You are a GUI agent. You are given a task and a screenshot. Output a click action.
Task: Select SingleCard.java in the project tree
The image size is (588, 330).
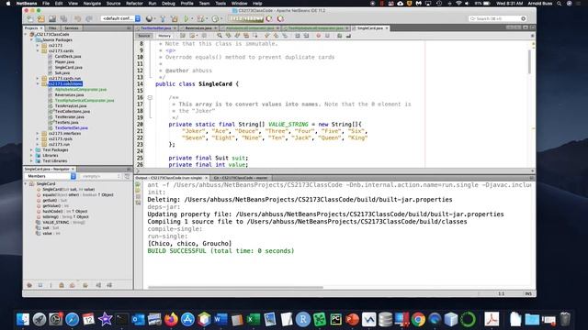[69, 67]
